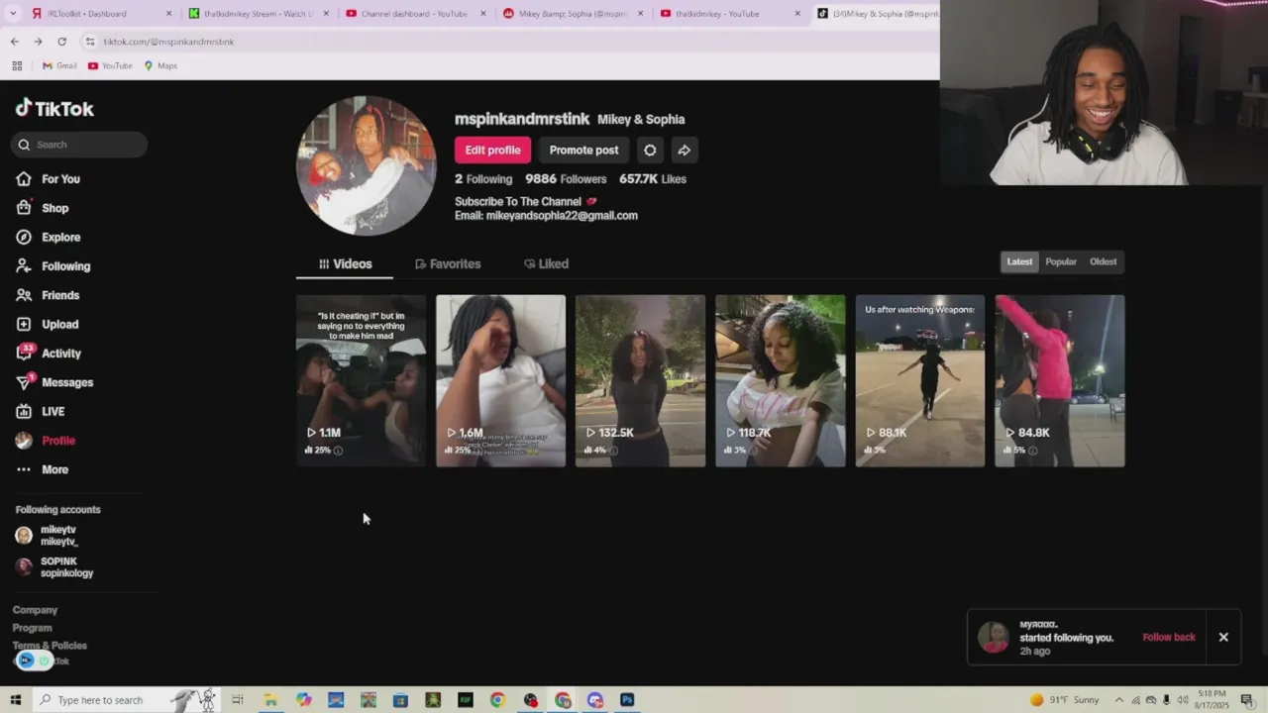The height and width of the screenshot is (713, 1268).
Task: Click the browser back arrow
Action: 14,42
